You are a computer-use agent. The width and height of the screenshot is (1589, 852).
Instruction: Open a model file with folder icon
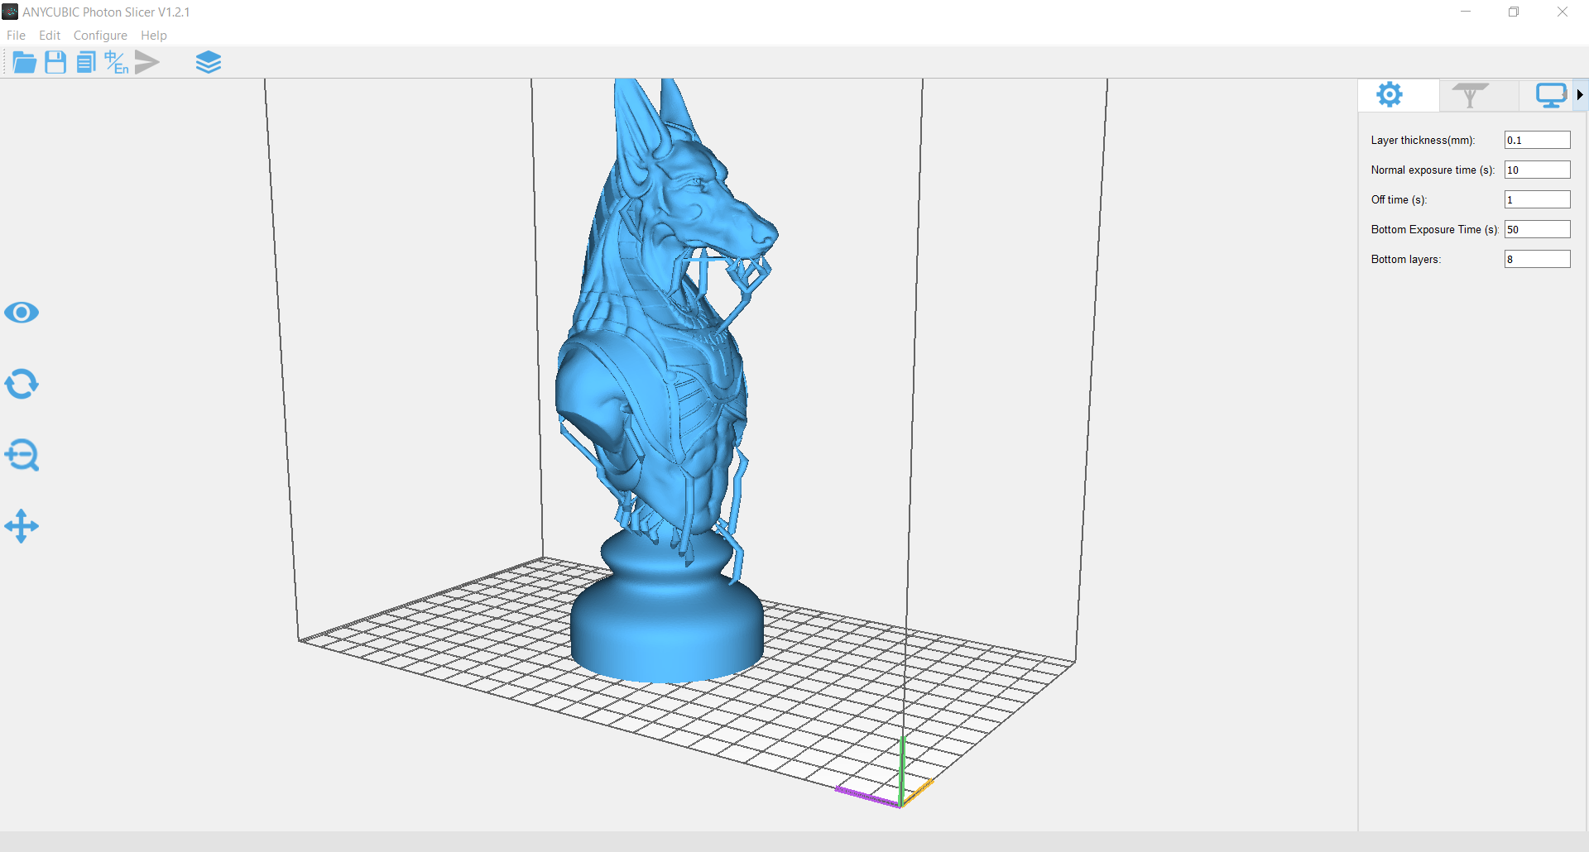(24, 62)
